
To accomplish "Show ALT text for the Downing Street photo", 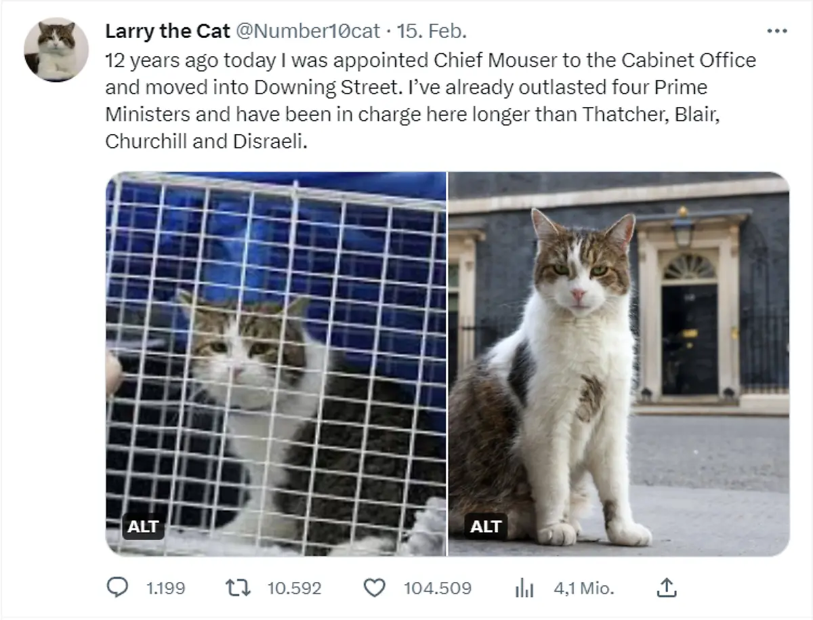I will (485, 526).
